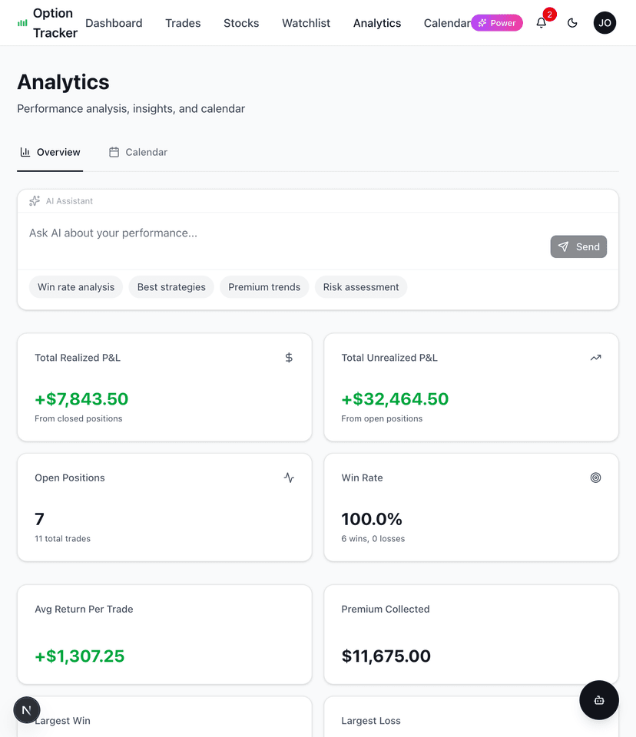Image resolution: width=636 pixels, height=737 pixels.
Task: Open the Watchlist section
Action: coord(306,23)
